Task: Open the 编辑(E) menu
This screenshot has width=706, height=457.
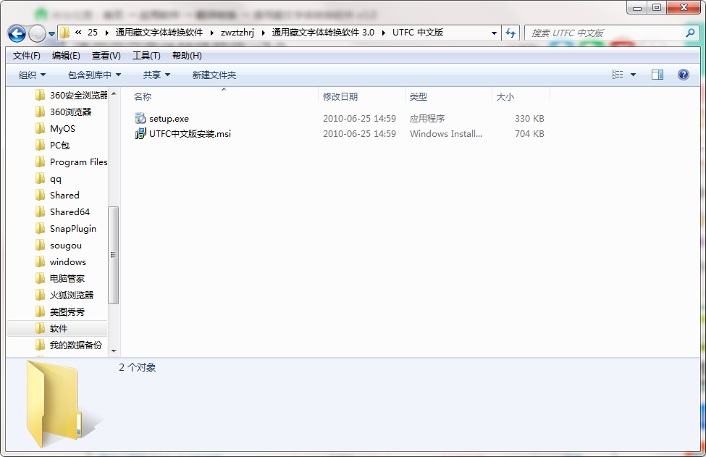Action: click(66, 55)
